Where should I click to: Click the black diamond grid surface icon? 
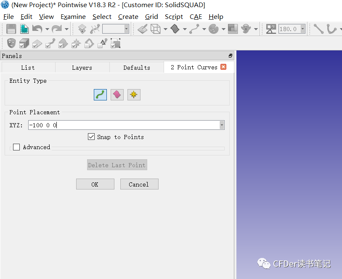click(x=175, y=29)
